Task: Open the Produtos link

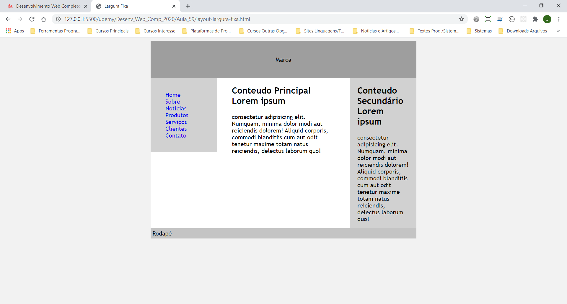Action: coord(177,115)
